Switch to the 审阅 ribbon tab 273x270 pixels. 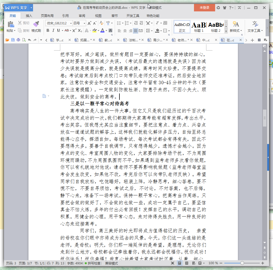[x=81, y=16]
